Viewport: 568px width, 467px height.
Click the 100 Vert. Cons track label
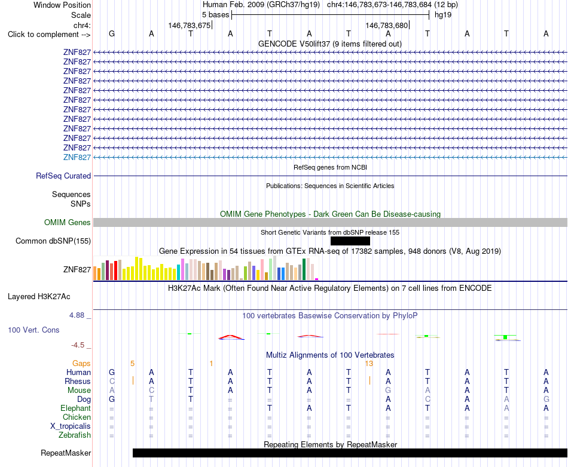[33, 330]
